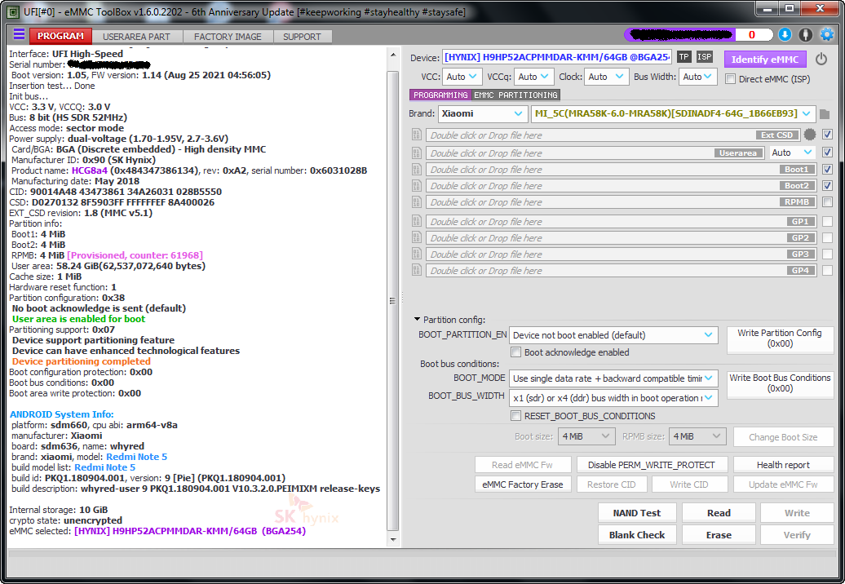Collapse the Partition config section
Screen dimensions: 845x584
click(417, 320)
